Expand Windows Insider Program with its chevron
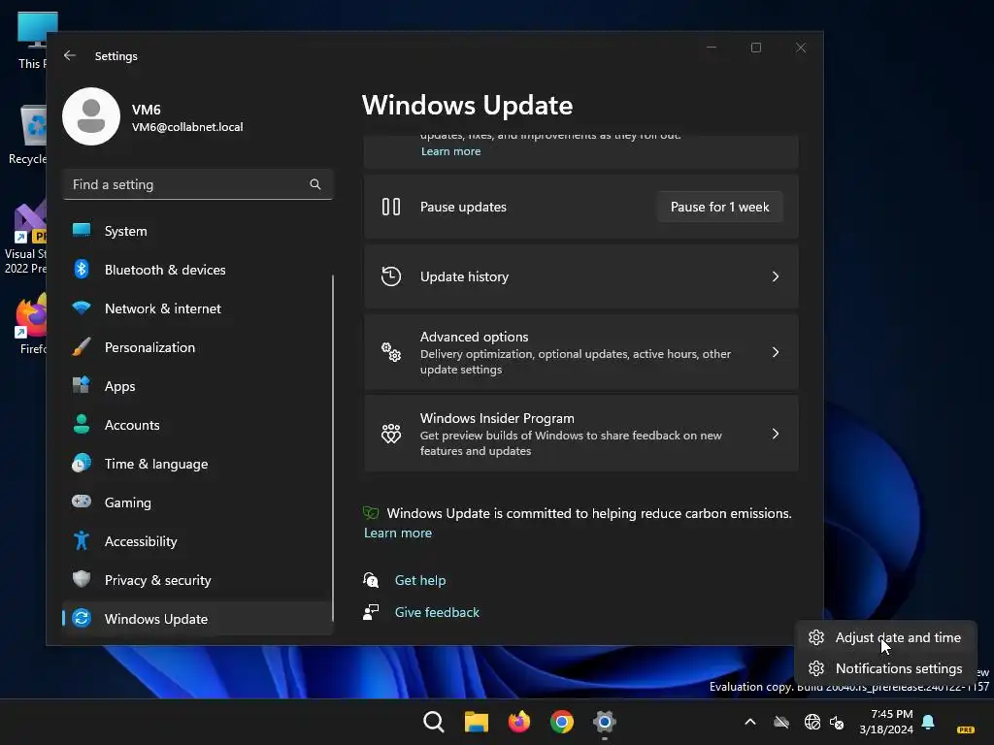The image size is (994, 745). pyautogui.click(x=776, y=434)
